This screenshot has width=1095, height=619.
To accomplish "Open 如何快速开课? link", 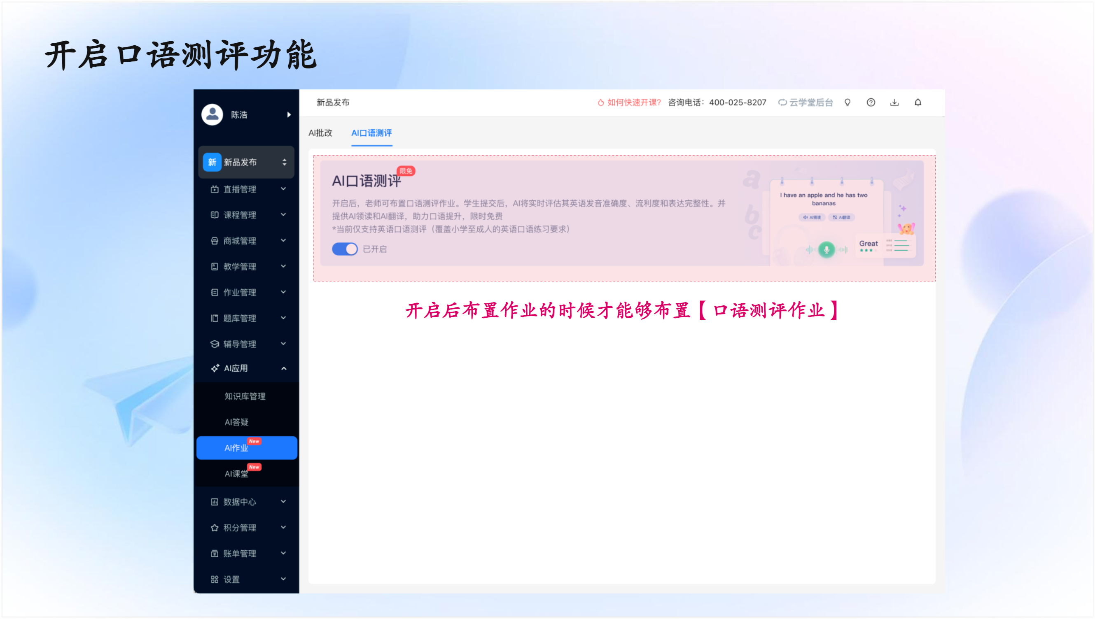I will [633, 102].
